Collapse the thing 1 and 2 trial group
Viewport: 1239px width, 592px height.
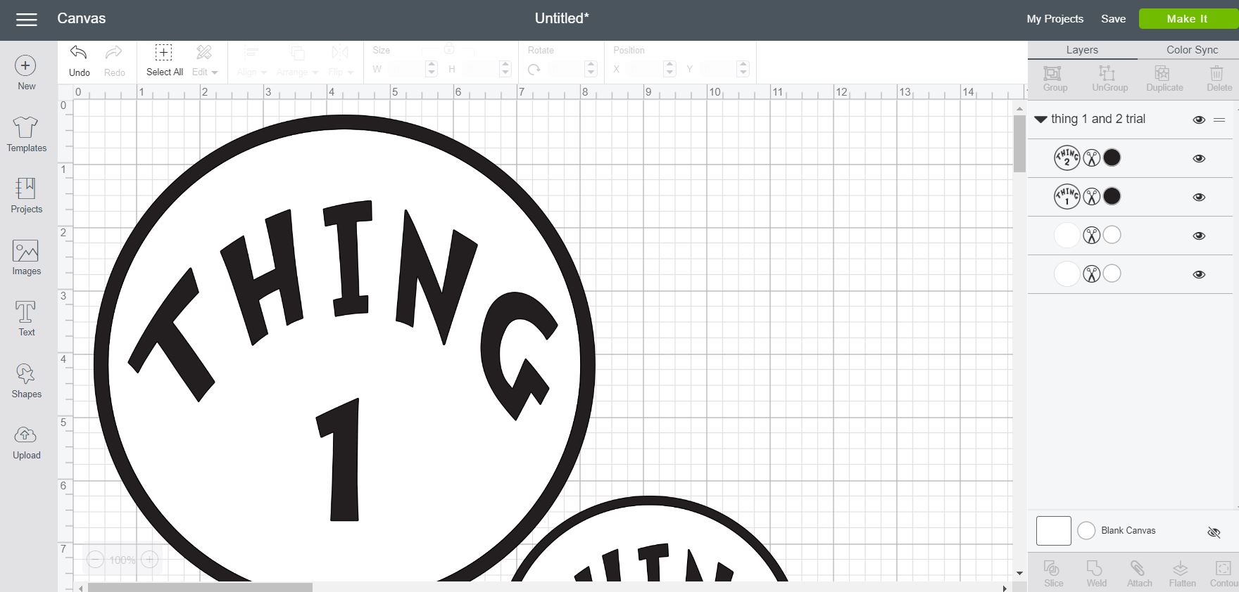pos(1040,120)
